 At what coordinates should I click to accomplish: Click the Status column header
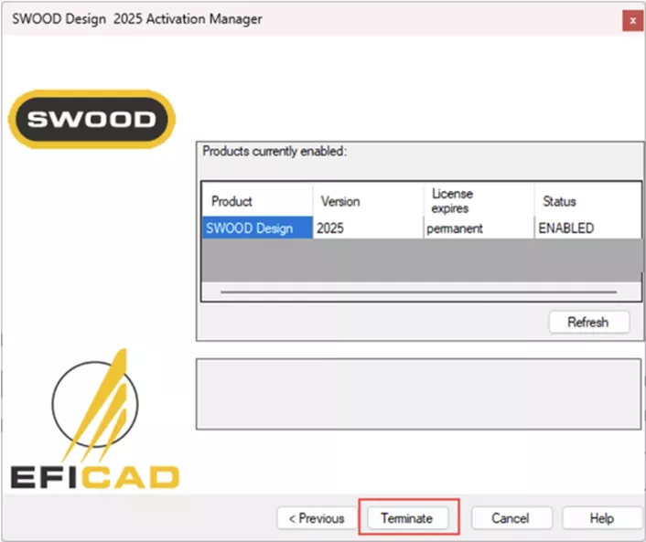(x=588, y=201)
